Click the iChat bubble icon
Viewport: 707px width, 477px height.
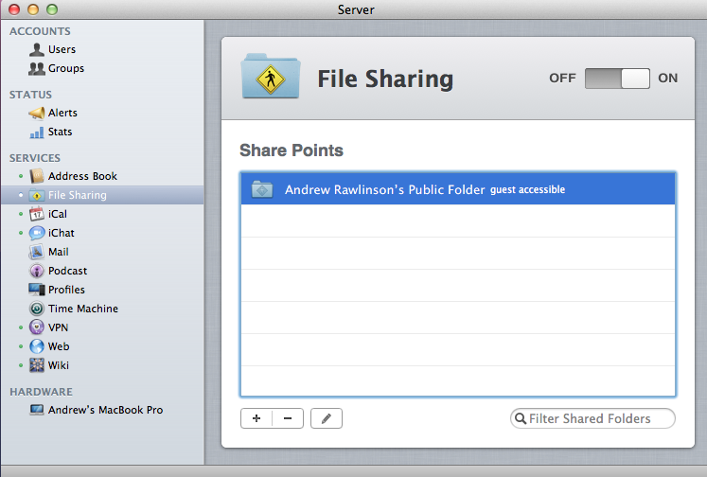tap(37, 233)
